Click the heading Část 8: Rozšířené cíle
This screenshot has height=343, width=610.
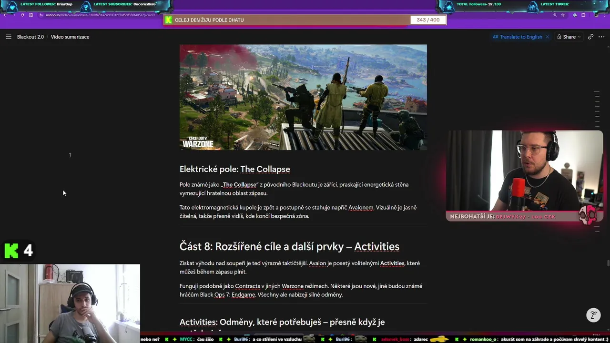[289, 246]
